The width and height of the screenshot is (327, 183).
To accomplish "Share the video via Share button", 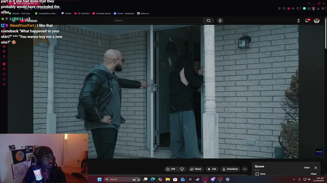I will [x=195, y=169].
